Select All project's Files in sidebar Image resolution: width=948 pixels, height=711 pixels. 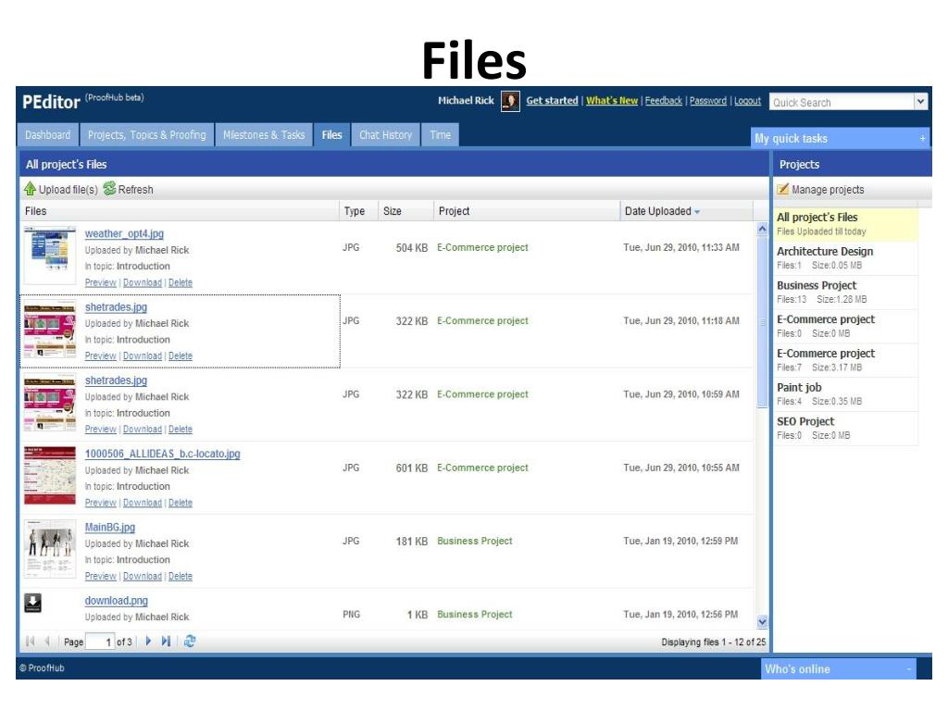coord(846,224)
